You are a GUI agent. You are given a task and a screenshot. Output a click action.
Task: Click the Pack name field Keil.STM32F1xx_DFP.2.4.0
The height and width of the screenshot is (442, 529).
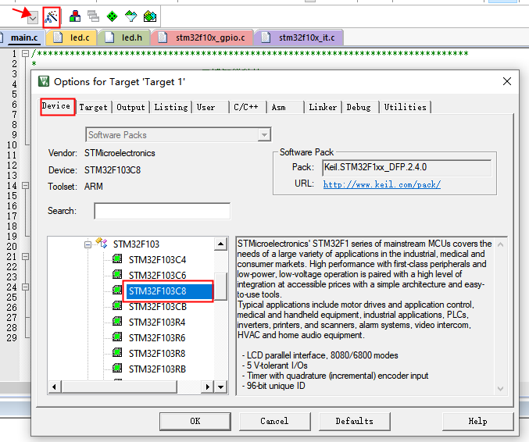(x=407, y=168)
